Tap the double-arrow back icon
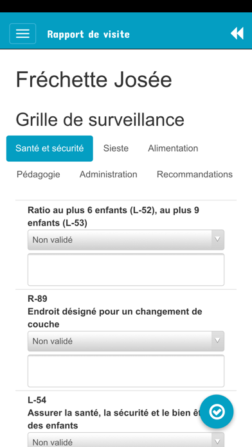Viewport: 252px width, 447px height. coord(237,33)
